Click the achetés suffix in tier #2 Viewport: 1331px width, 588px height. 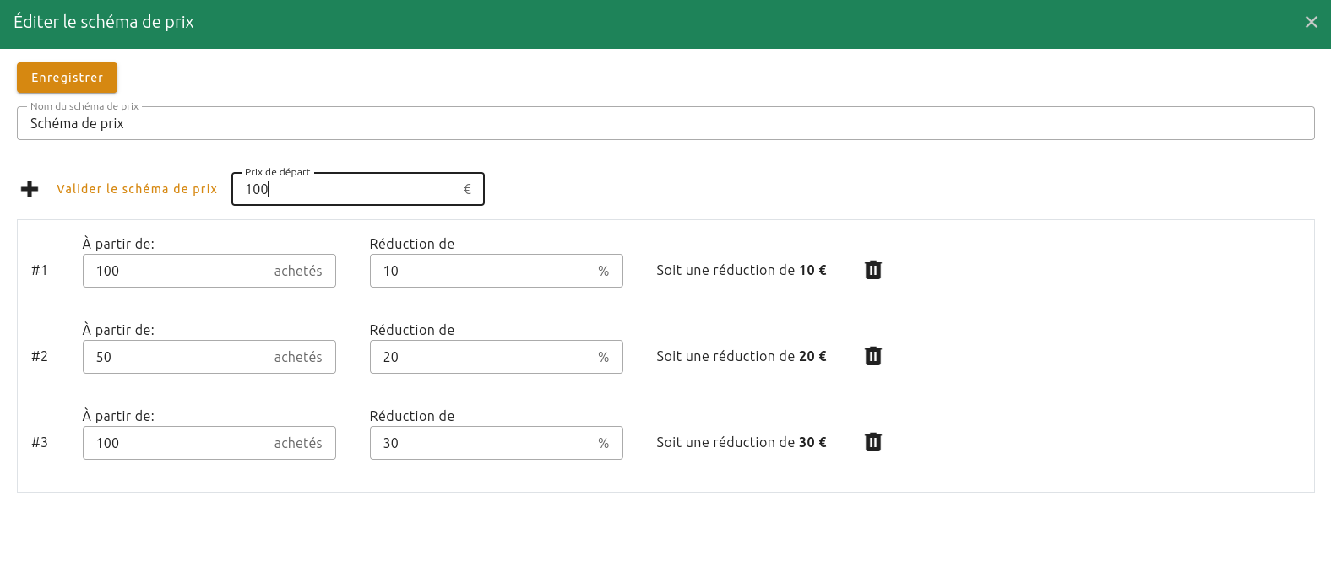coord(297,357)
